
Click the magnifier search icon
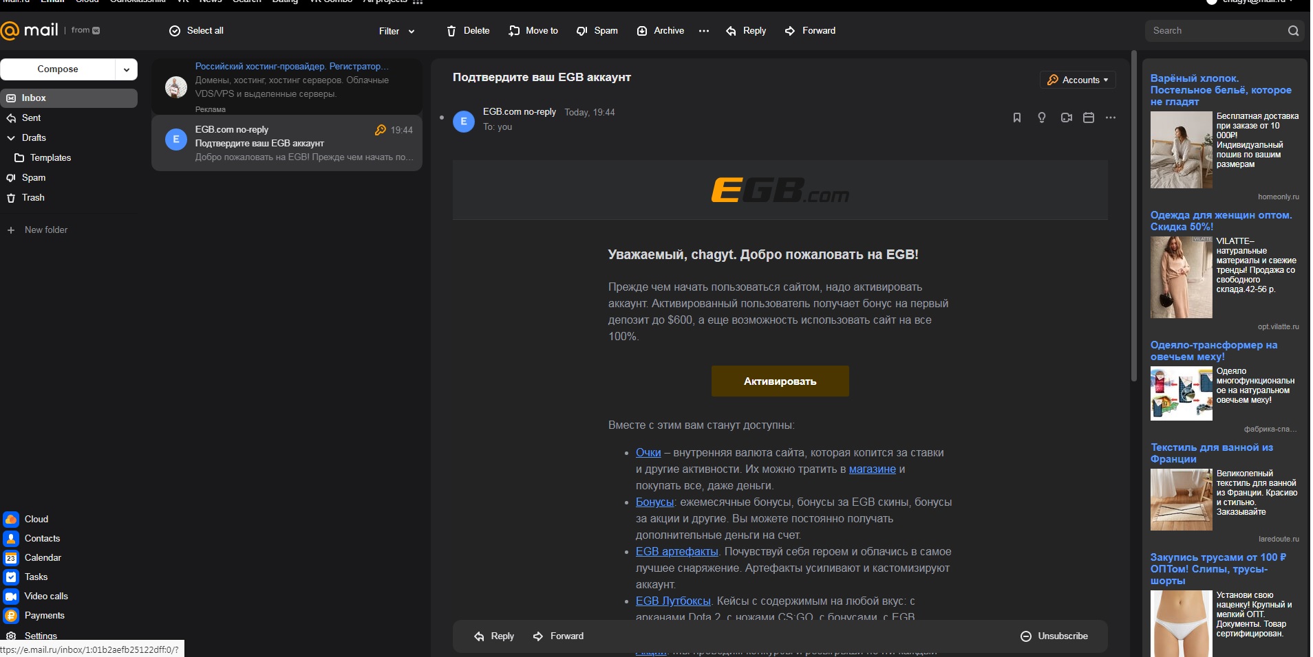point(1293,31)
